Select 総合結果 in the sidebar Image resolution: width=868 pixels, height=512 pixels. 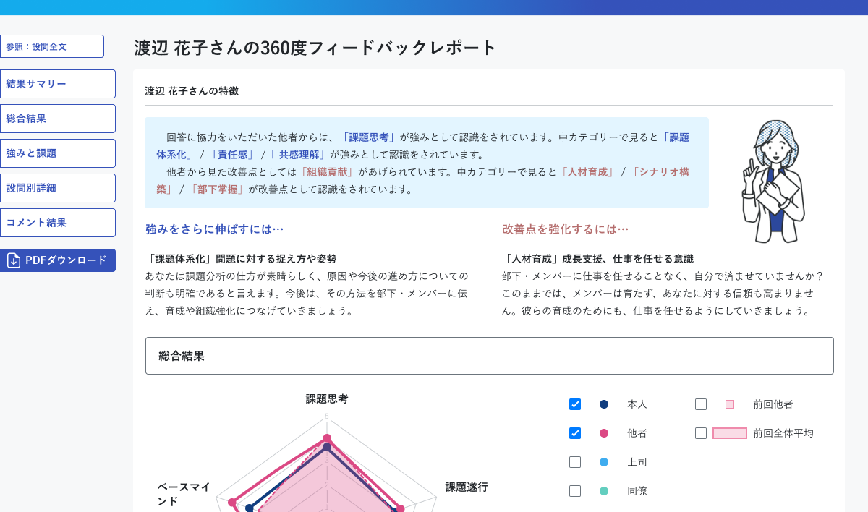58,119
